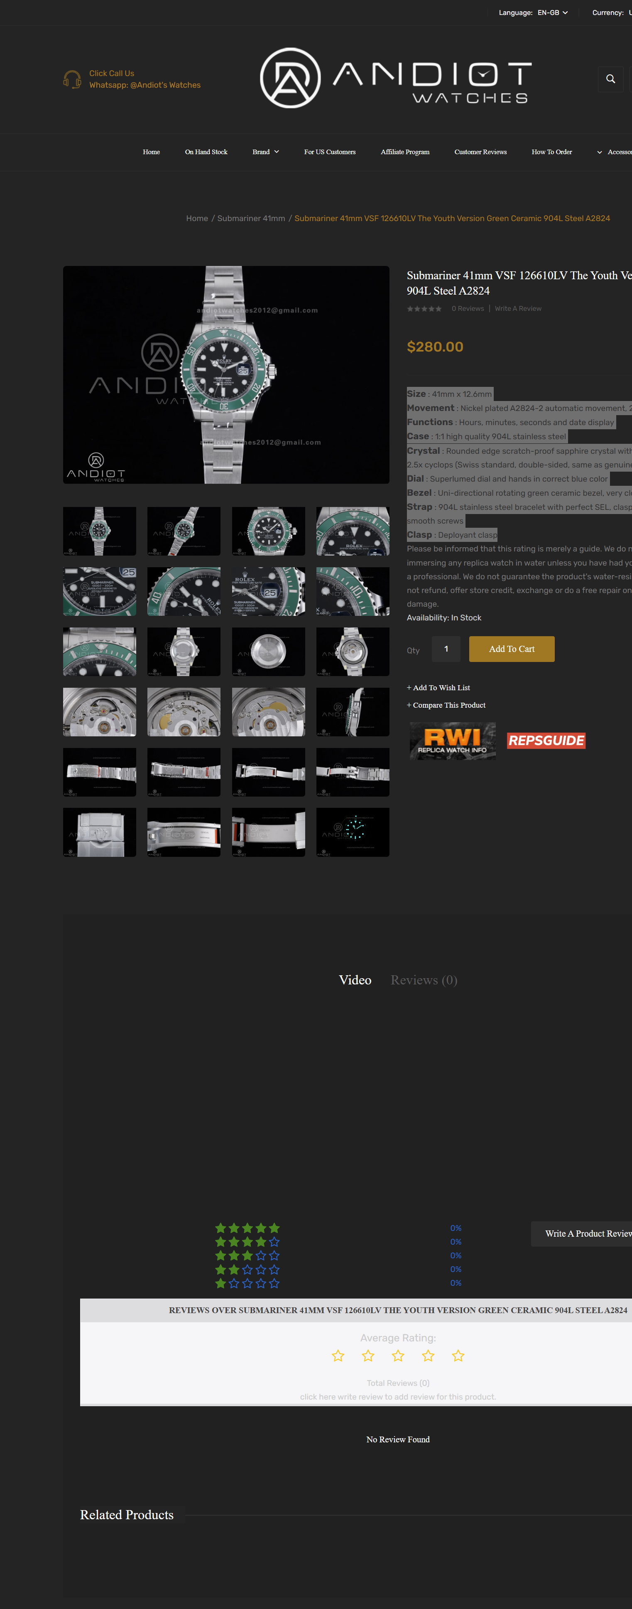632x1609 pixels.
Task: Click the Whatsapp @Andiot's Watches link
Action: 145,85
